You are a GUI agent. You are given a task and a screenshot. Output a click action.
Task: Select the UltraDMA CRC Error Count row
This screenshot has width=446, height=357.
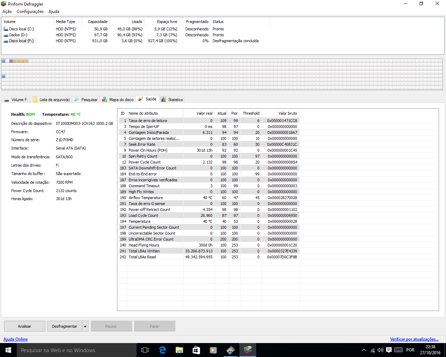point(208,239)
